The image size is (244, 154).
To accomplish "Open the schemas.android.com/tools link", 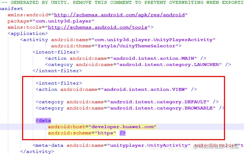I will coord(98,27).
